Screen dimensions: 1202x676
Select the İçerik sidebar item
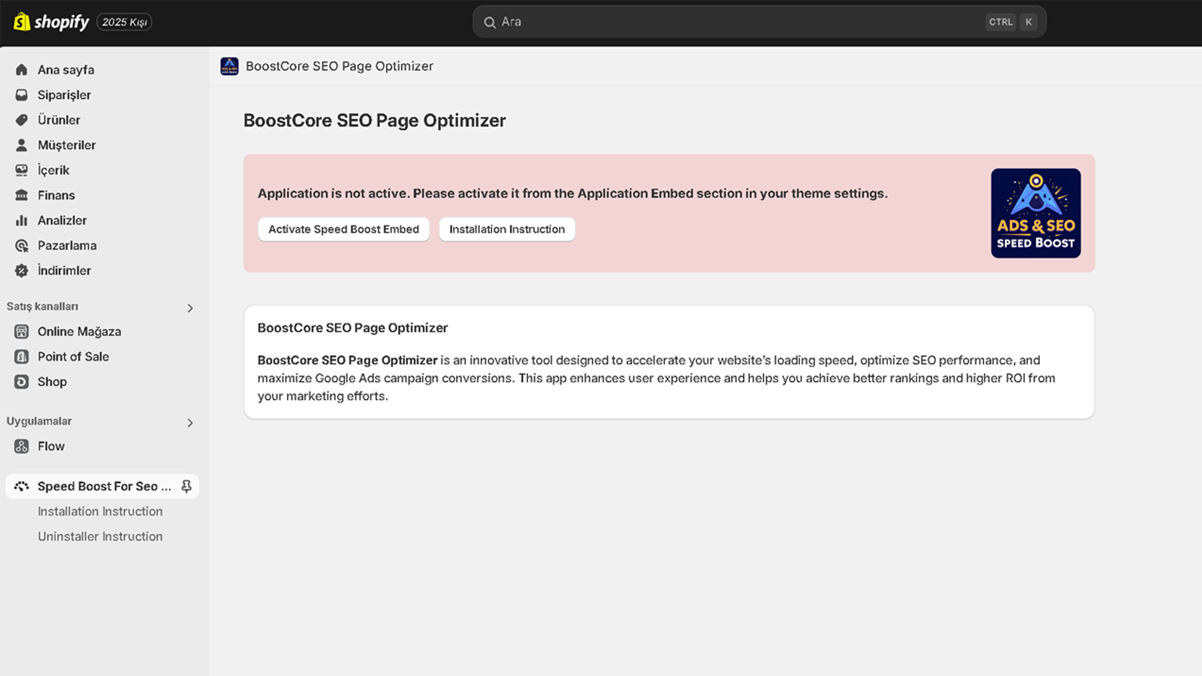[x=53, y=170]
